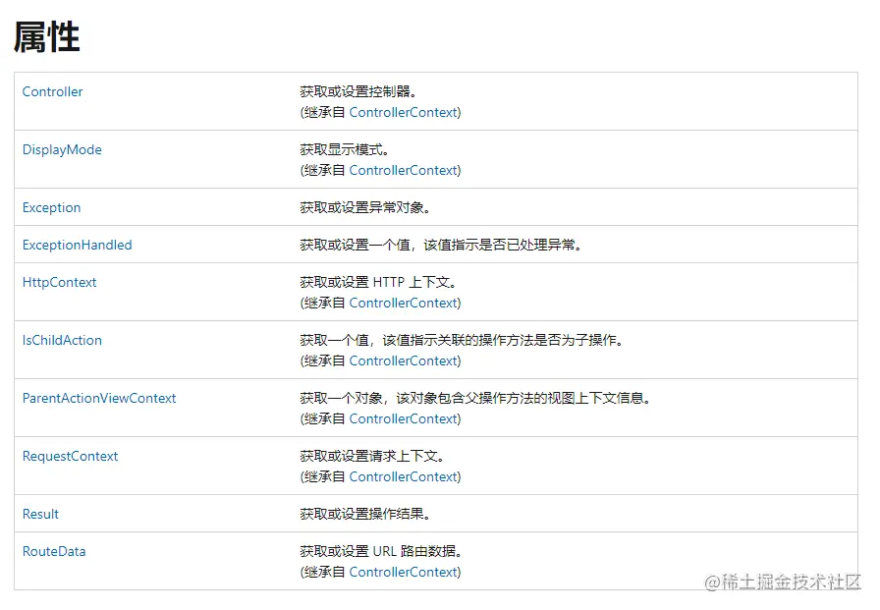
Task: Follow the ControllerContext link in the HttpContext row
Action: 404,303
